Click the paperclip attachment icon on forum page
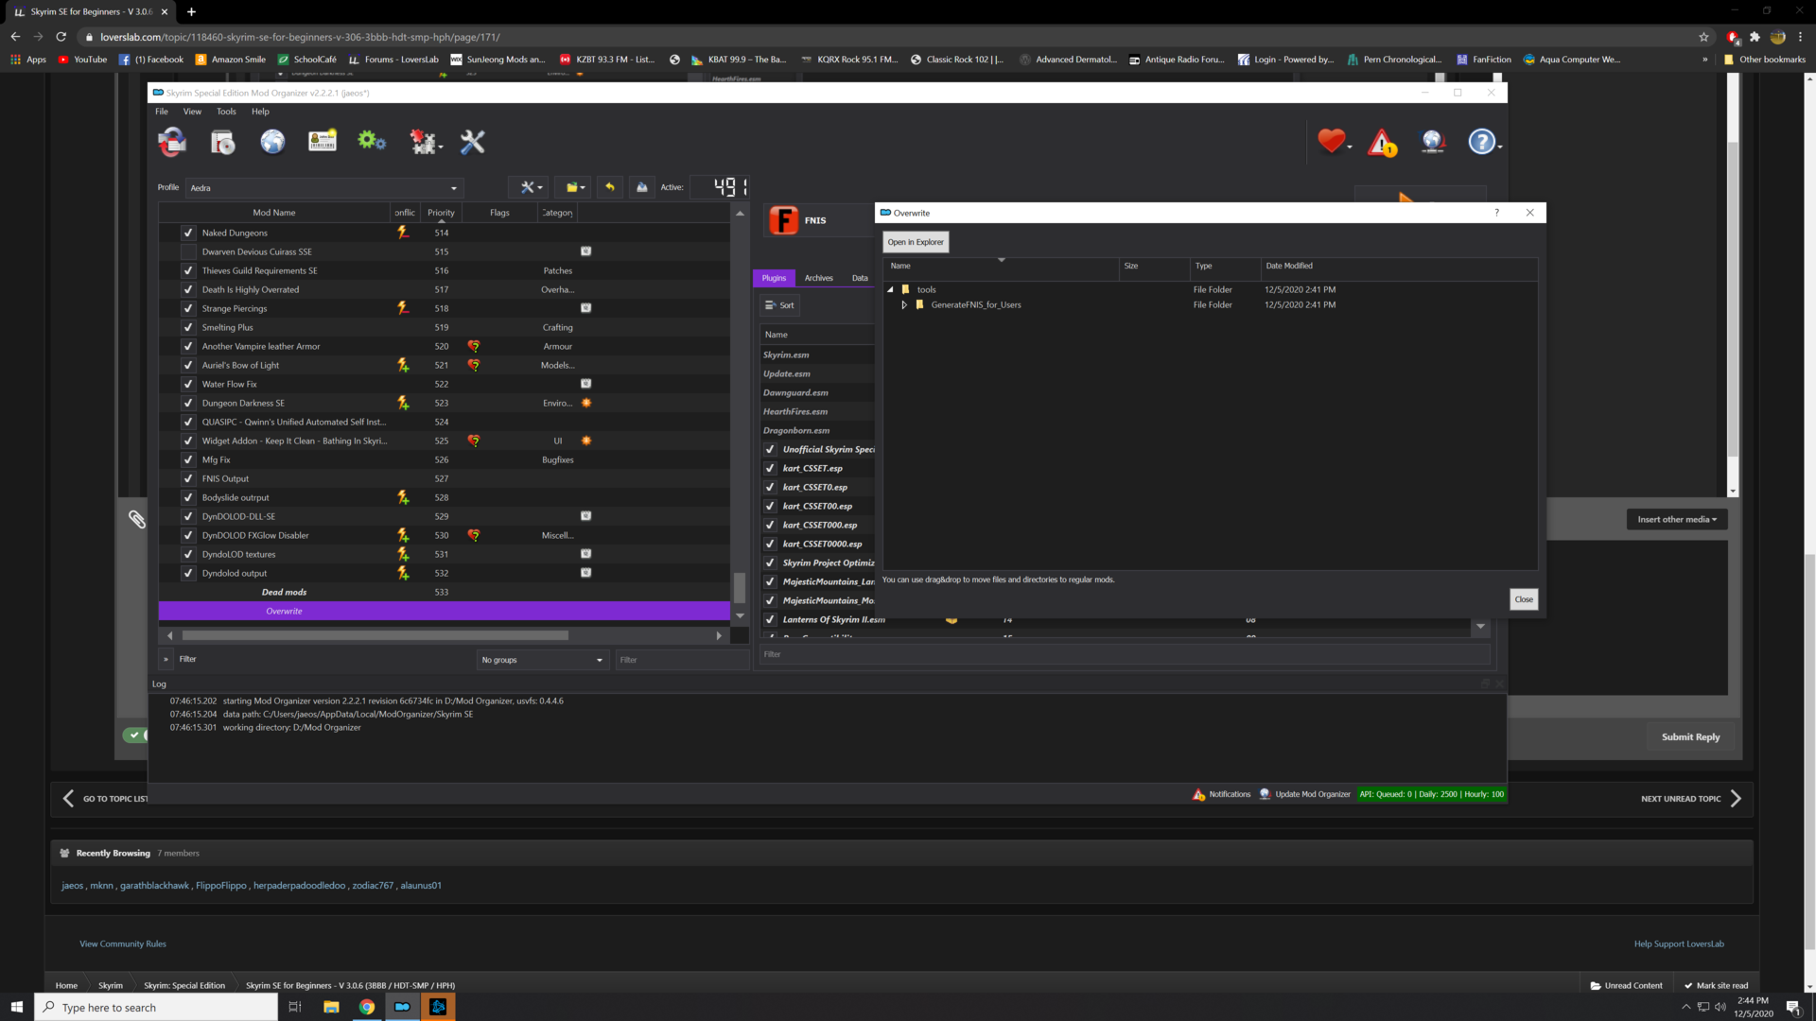The width and height of the screenshot is (1816, 1021). tap(137, 519)
